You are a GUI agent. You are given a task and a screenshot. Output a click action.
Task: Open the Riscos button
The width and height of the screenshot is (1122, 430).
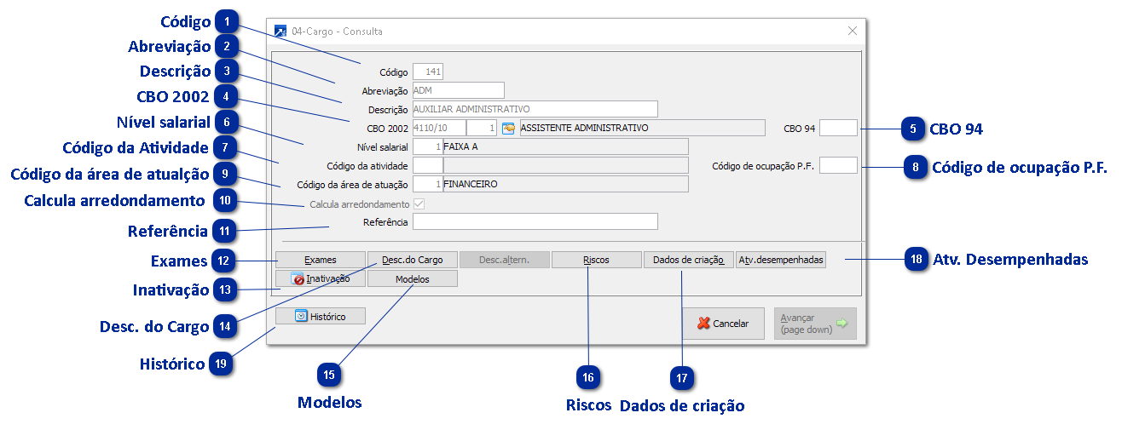click(596, 260)
